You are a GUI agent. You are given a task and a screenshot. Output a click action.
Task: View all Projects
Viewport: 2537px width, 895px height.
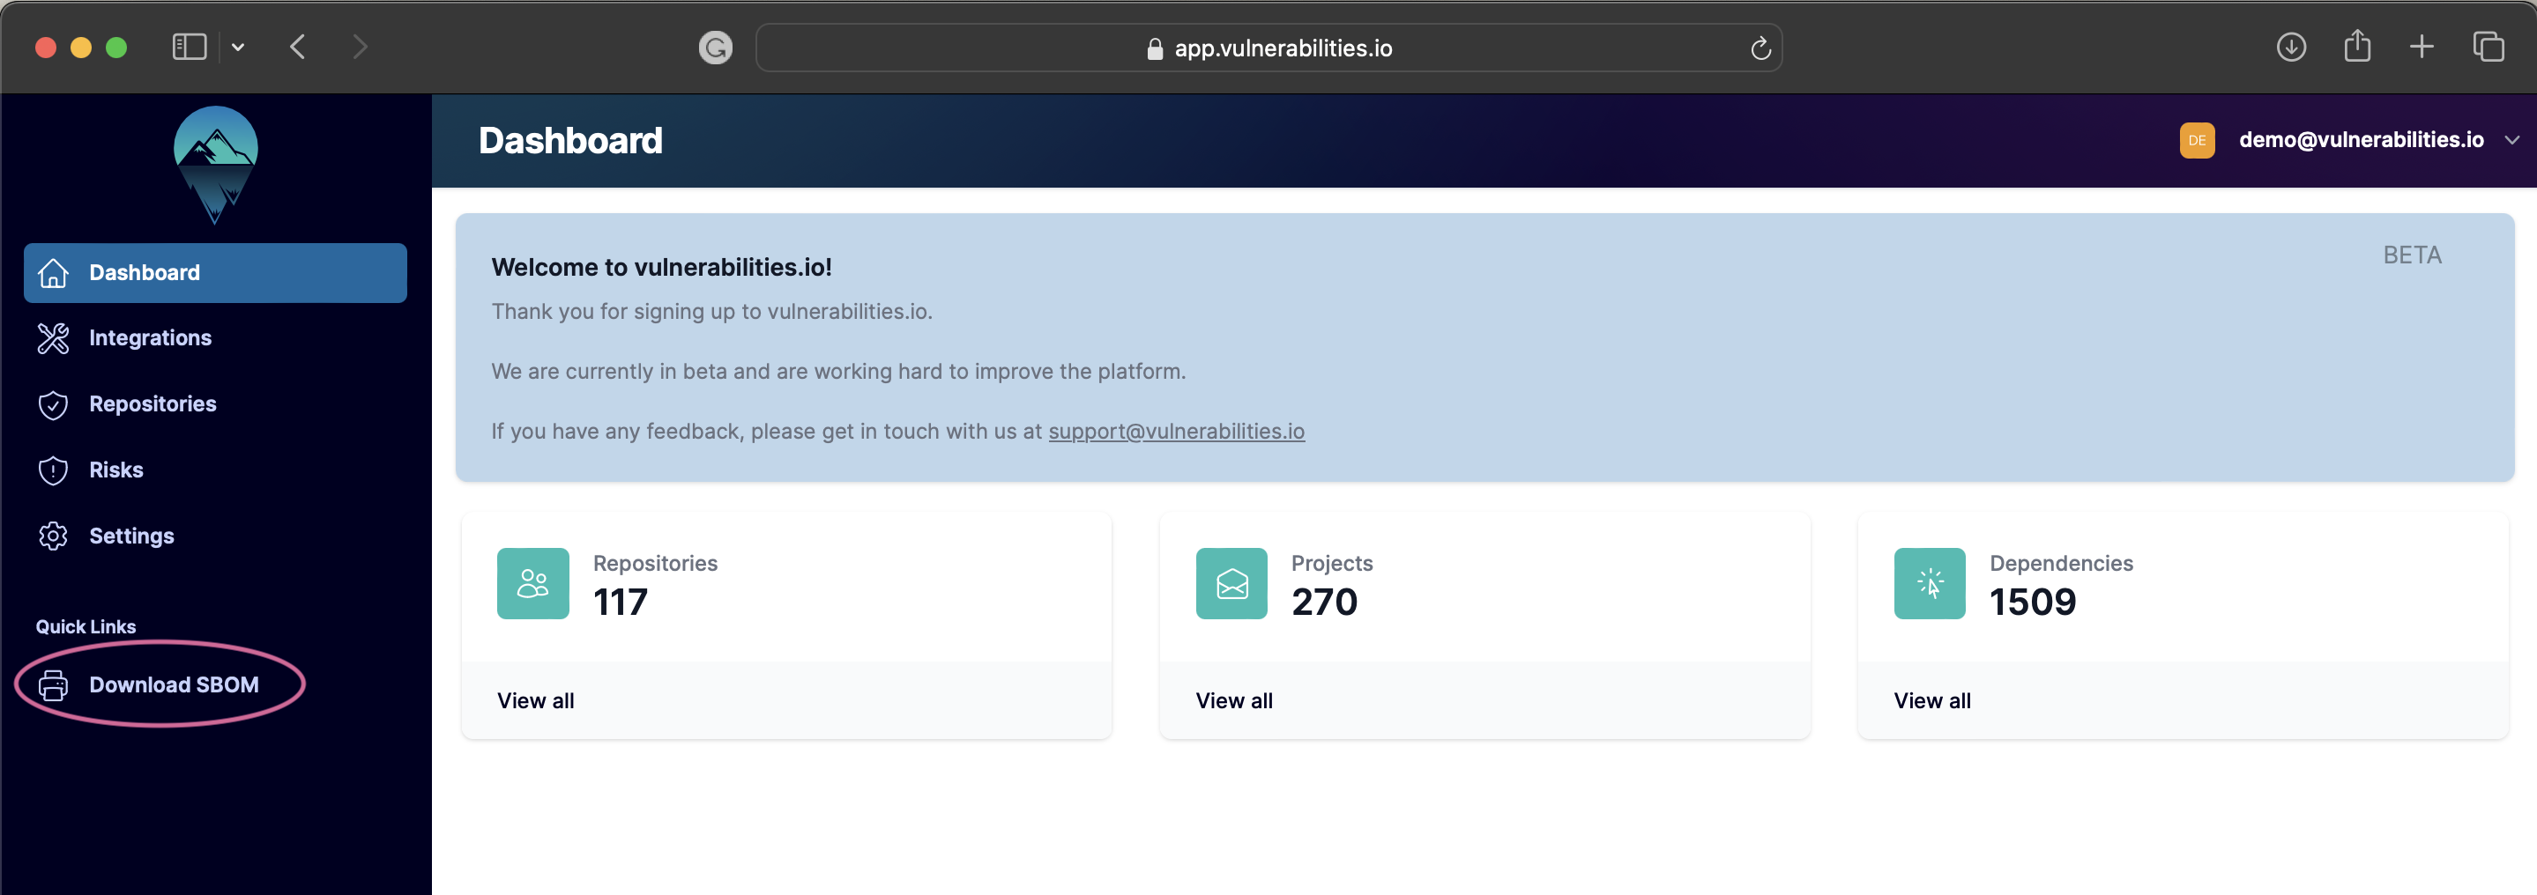[1234, 701]
